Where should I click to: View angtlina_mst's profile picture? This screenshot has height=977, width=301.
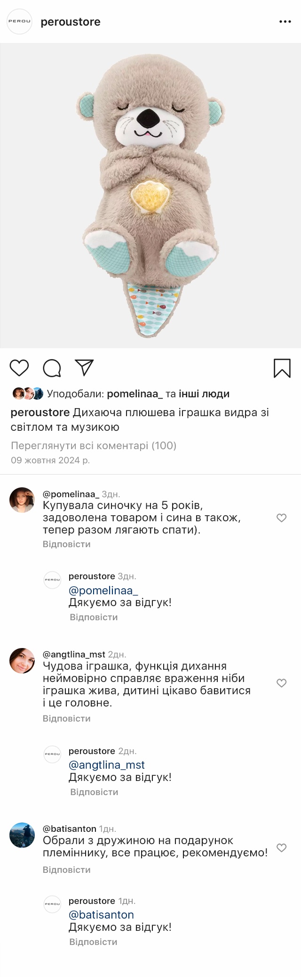coord(22,661)
